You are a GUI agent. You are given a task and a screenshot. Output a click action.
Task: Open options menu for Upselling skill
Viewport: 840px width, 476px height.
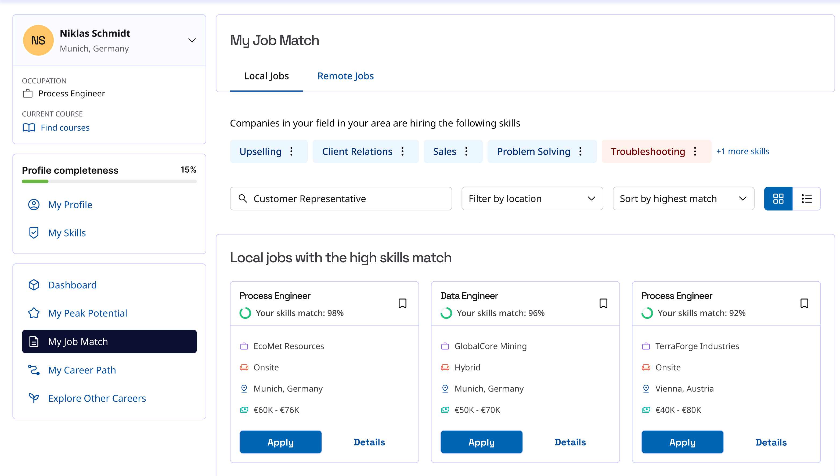291,151
